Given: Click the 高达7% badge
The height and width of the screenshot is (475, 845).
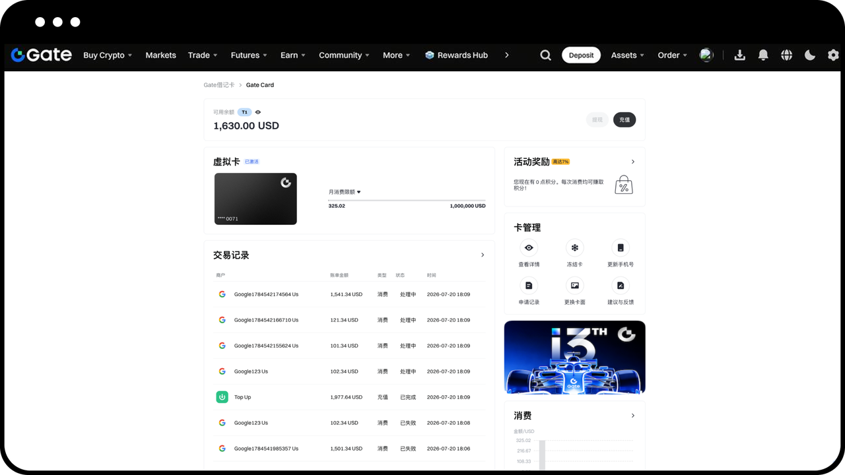Looking at the screenshot, I should tap(561, 162).
